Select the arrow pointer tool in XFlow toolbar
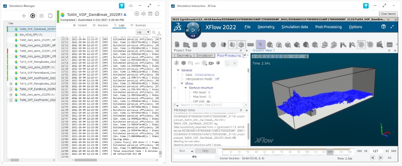Image resolution: width=402 pixels, height=166 pixels. point(261,44)
